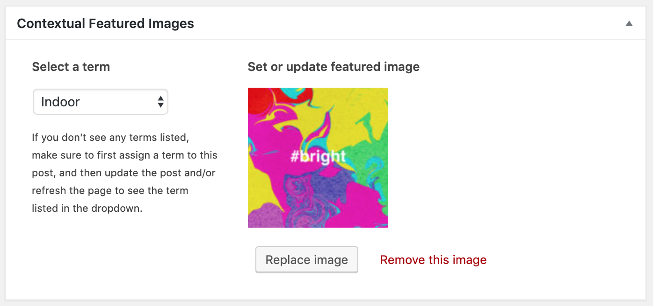Image resolution: width=653 pixels, height=306 pixels.
Task: Click the up-down arrows on term select
Action: coord(160,102)
